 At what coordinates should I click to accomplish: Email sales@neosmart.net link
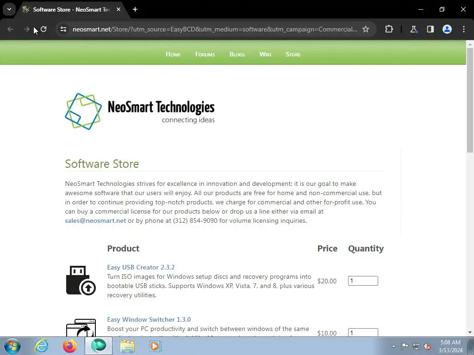point(95,220)
